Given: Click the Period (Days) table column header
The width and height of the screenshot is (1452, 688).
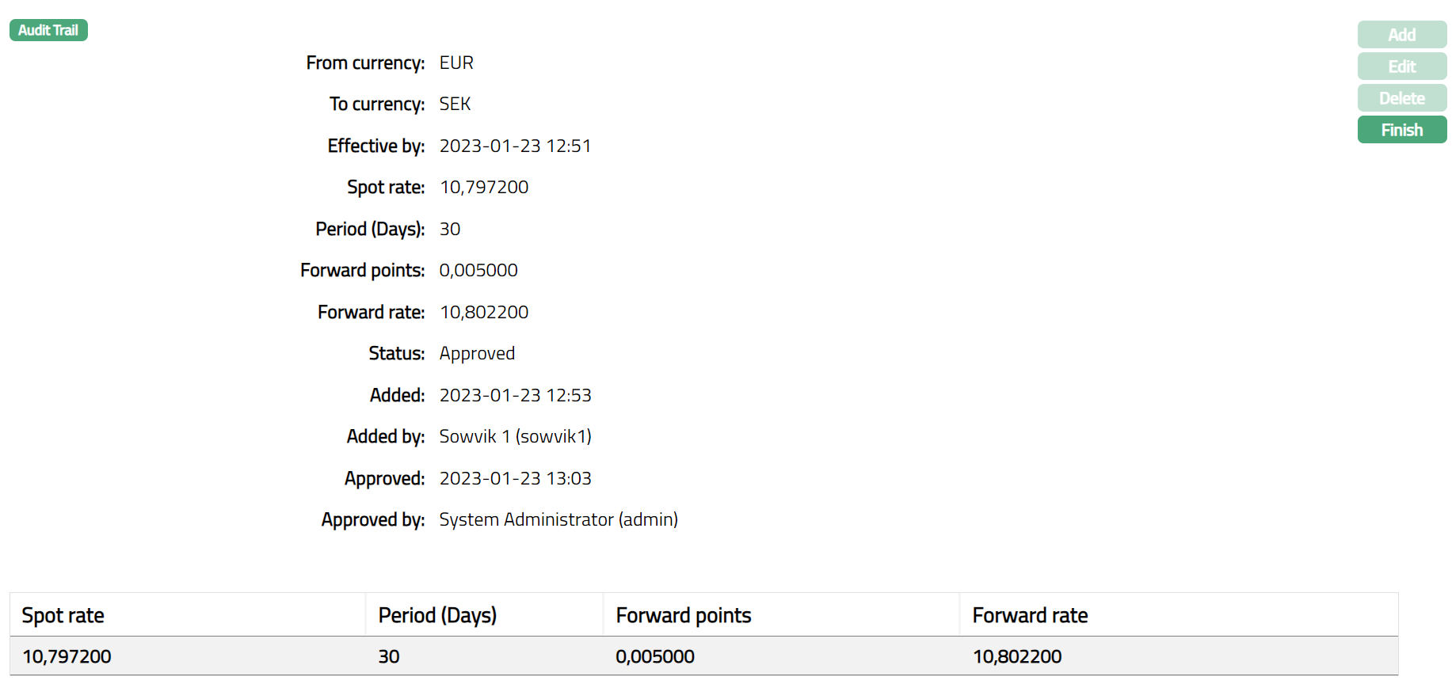Looking at the screenshot, I should pyautogui.click(x=437, y=615).
